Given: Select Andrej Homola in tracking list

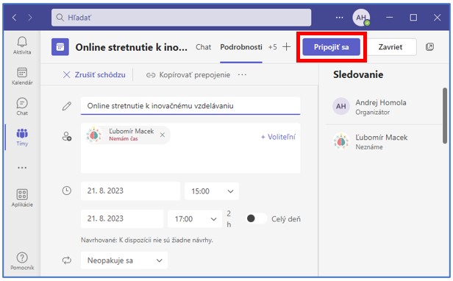Looking at the screenshot, I should pos(384,107).
